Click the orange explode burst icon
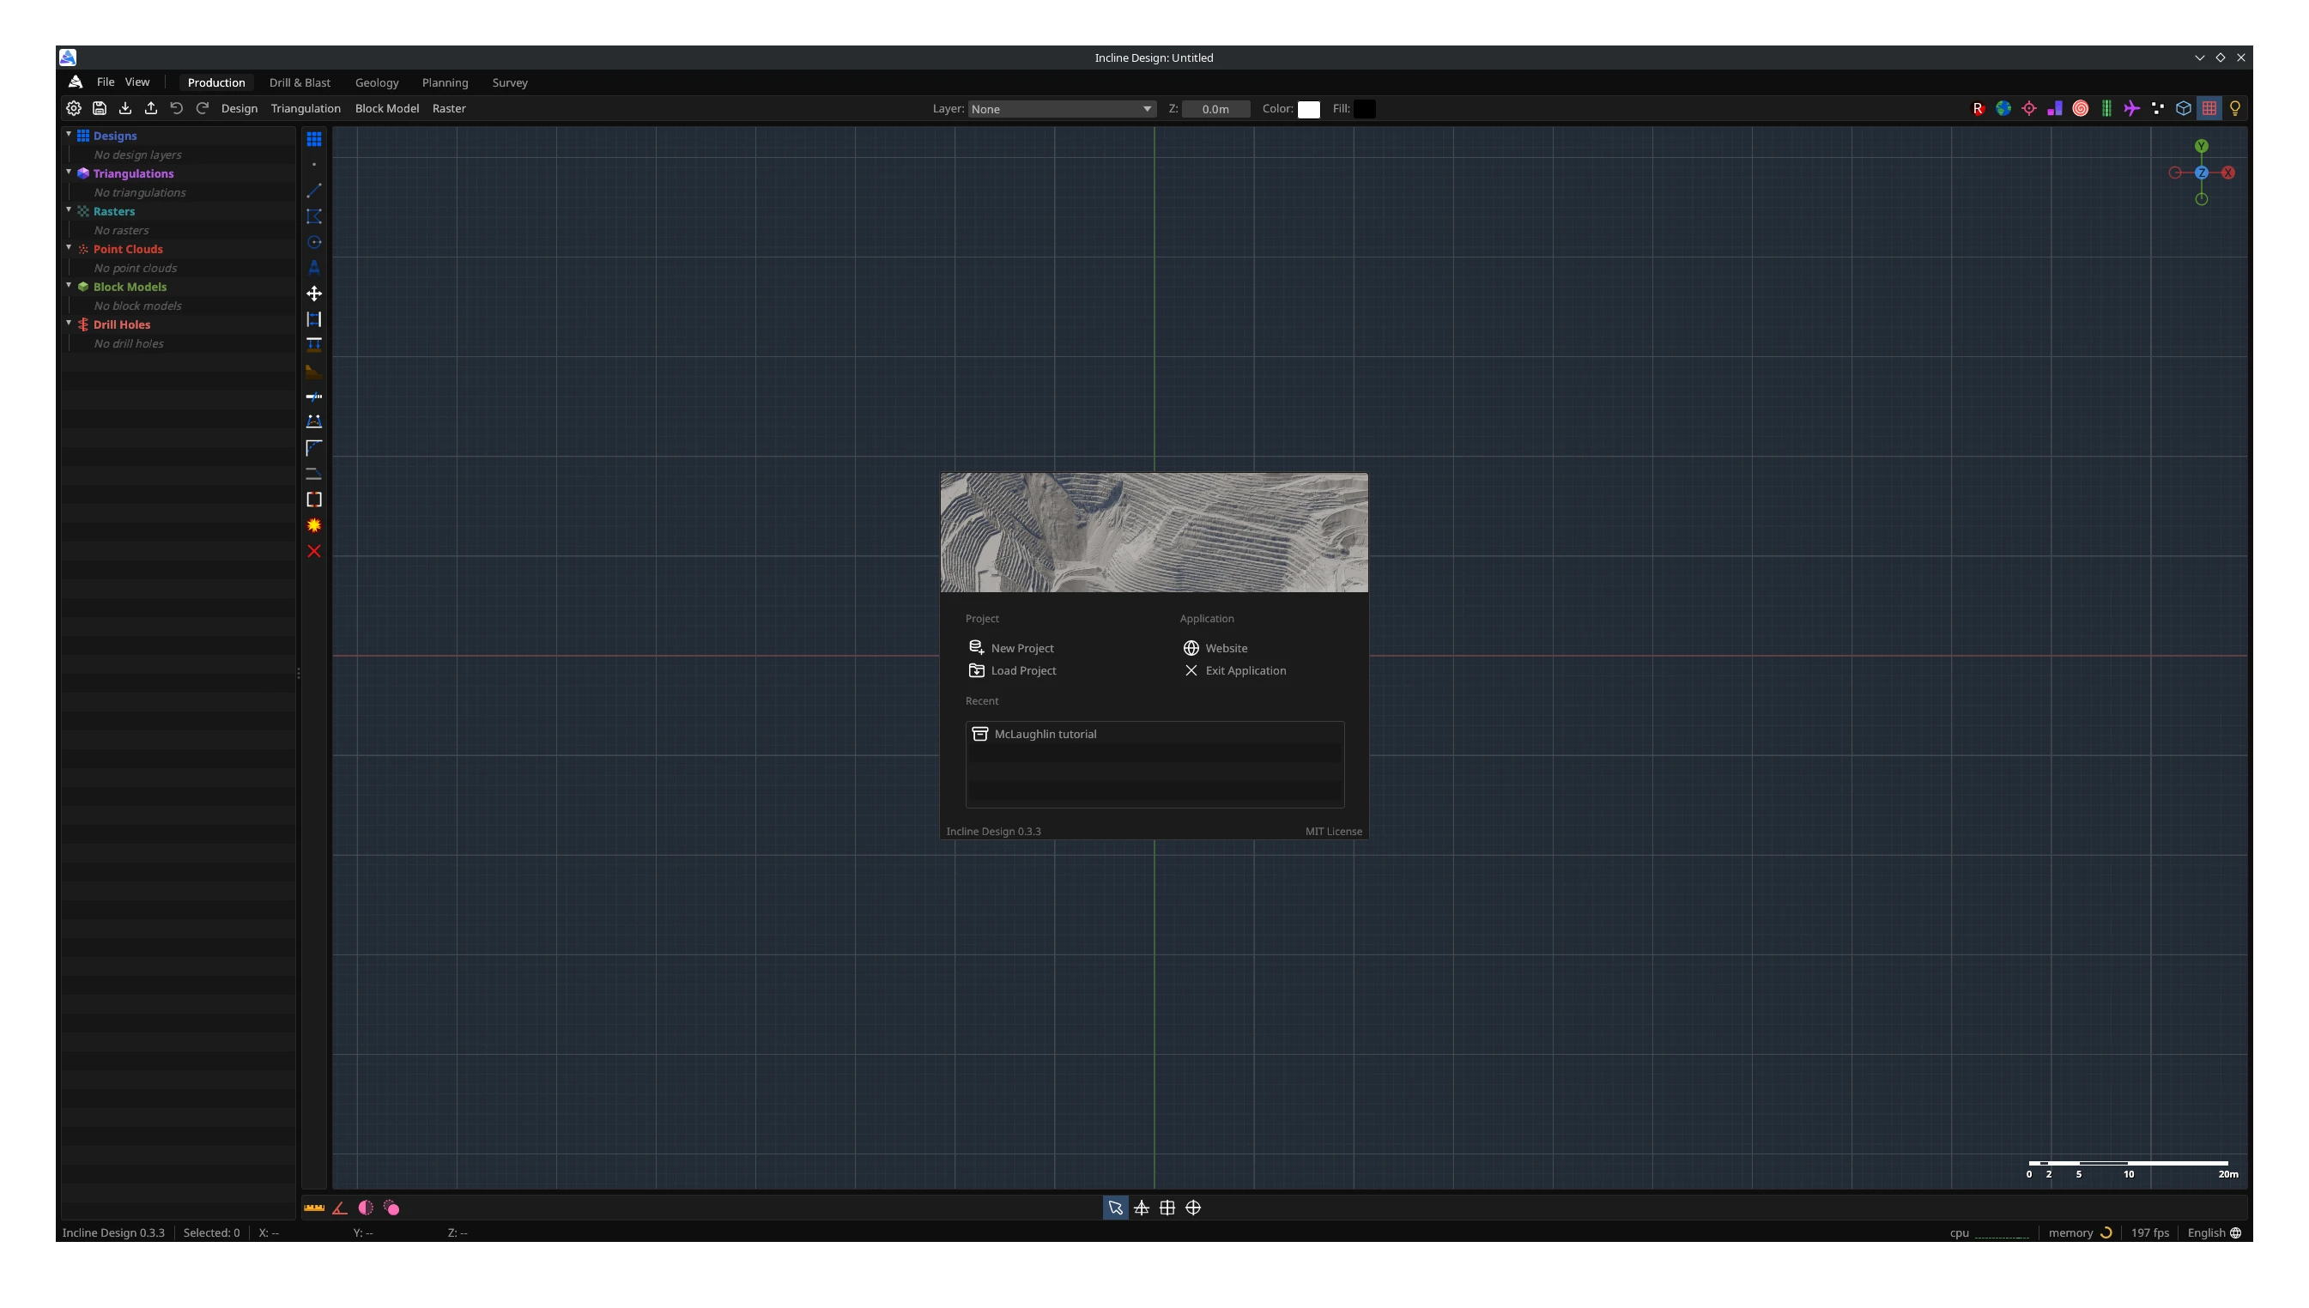This screenshot has height=1308, width=2309. [313, 525]
